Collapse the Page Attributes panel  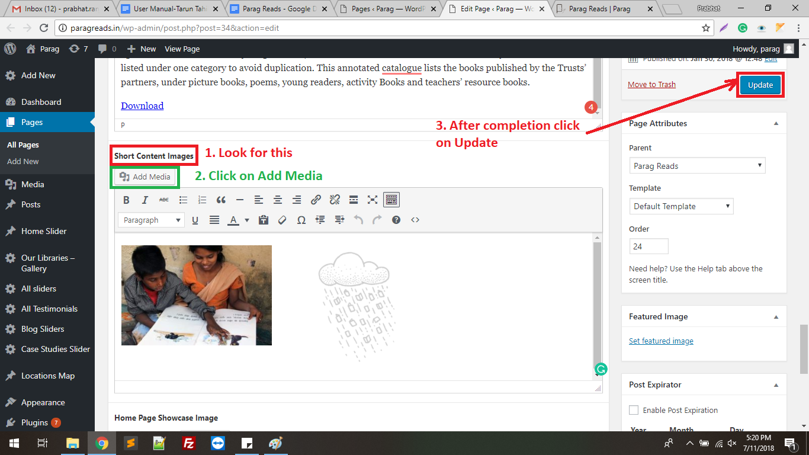point(776,123)
